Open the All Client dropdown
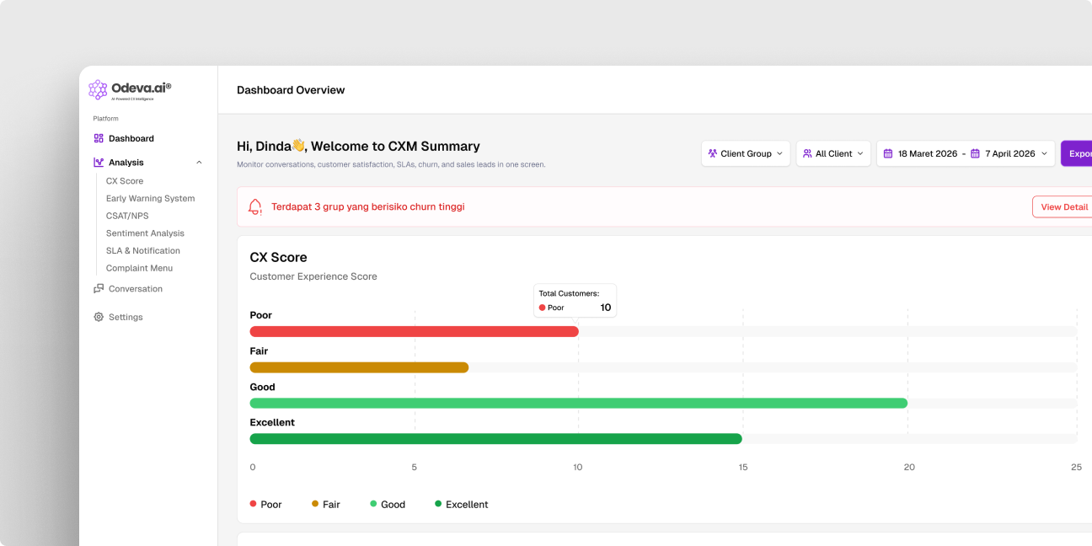This screenshot has width=1092, height=546. pos(833,153)
